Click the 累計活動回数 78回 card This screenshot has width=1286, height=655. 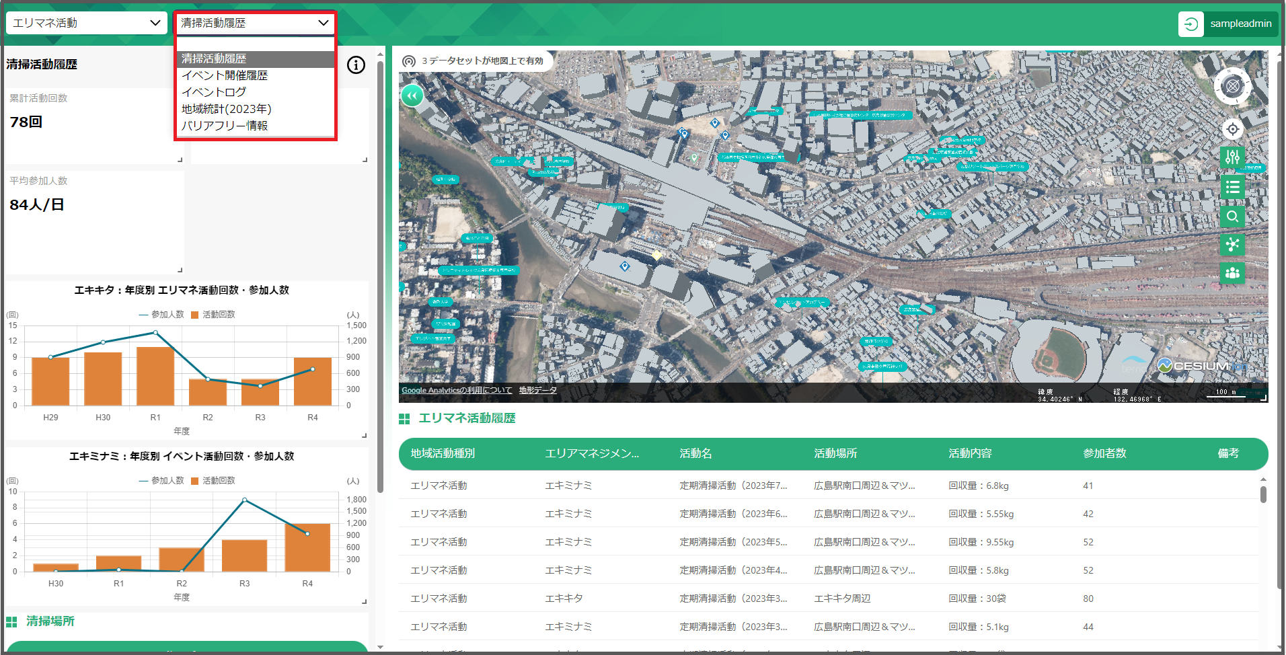tap(95, 126)
